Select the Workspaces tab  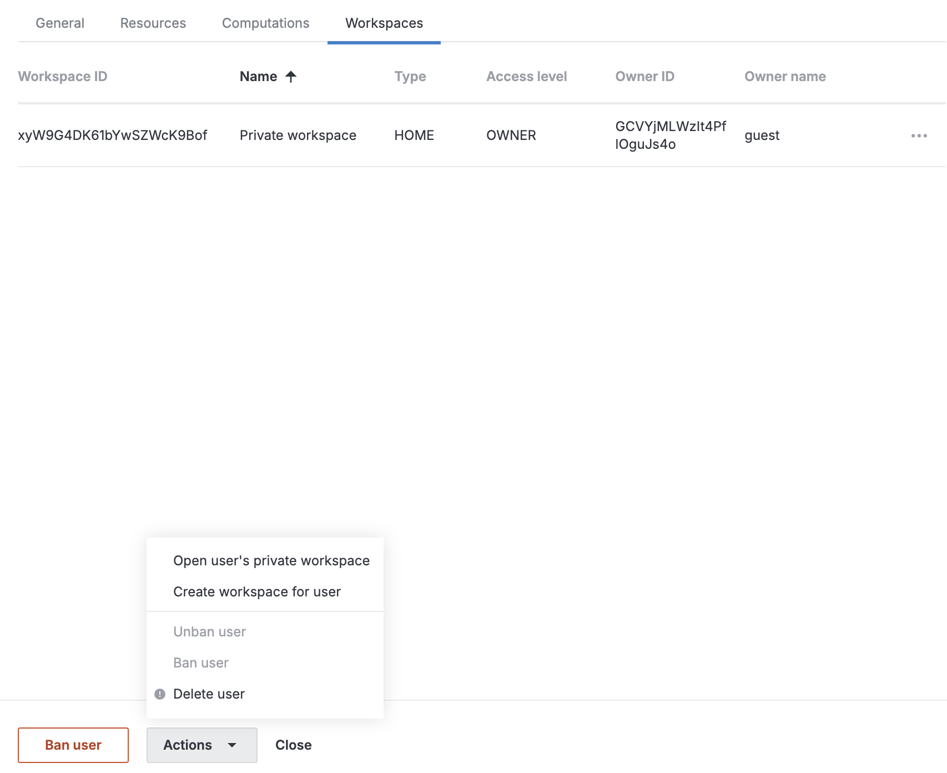384,23
